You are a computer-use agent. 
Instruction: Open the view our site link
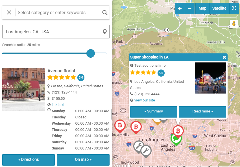point(144,100)
